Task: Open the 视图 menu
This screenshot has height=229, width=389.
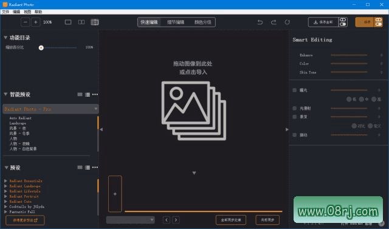Action: 27,12
